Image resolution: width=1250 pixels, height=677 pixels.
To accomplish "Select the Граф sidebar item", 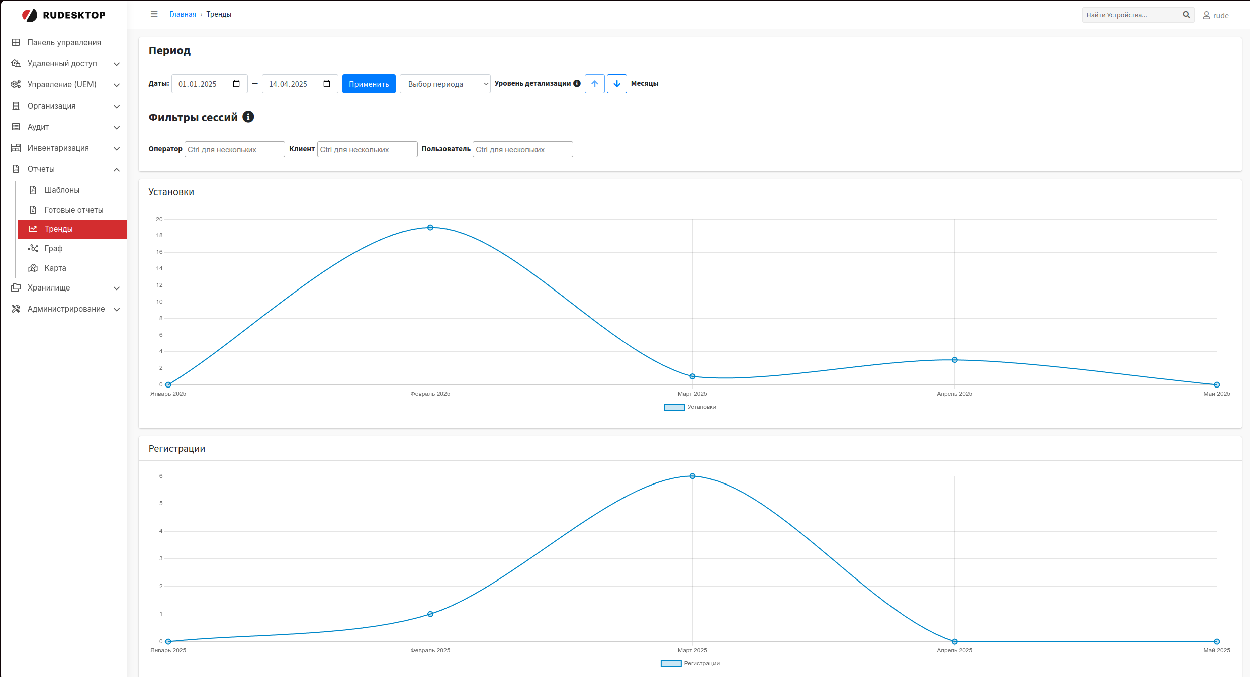I will 53,248.
